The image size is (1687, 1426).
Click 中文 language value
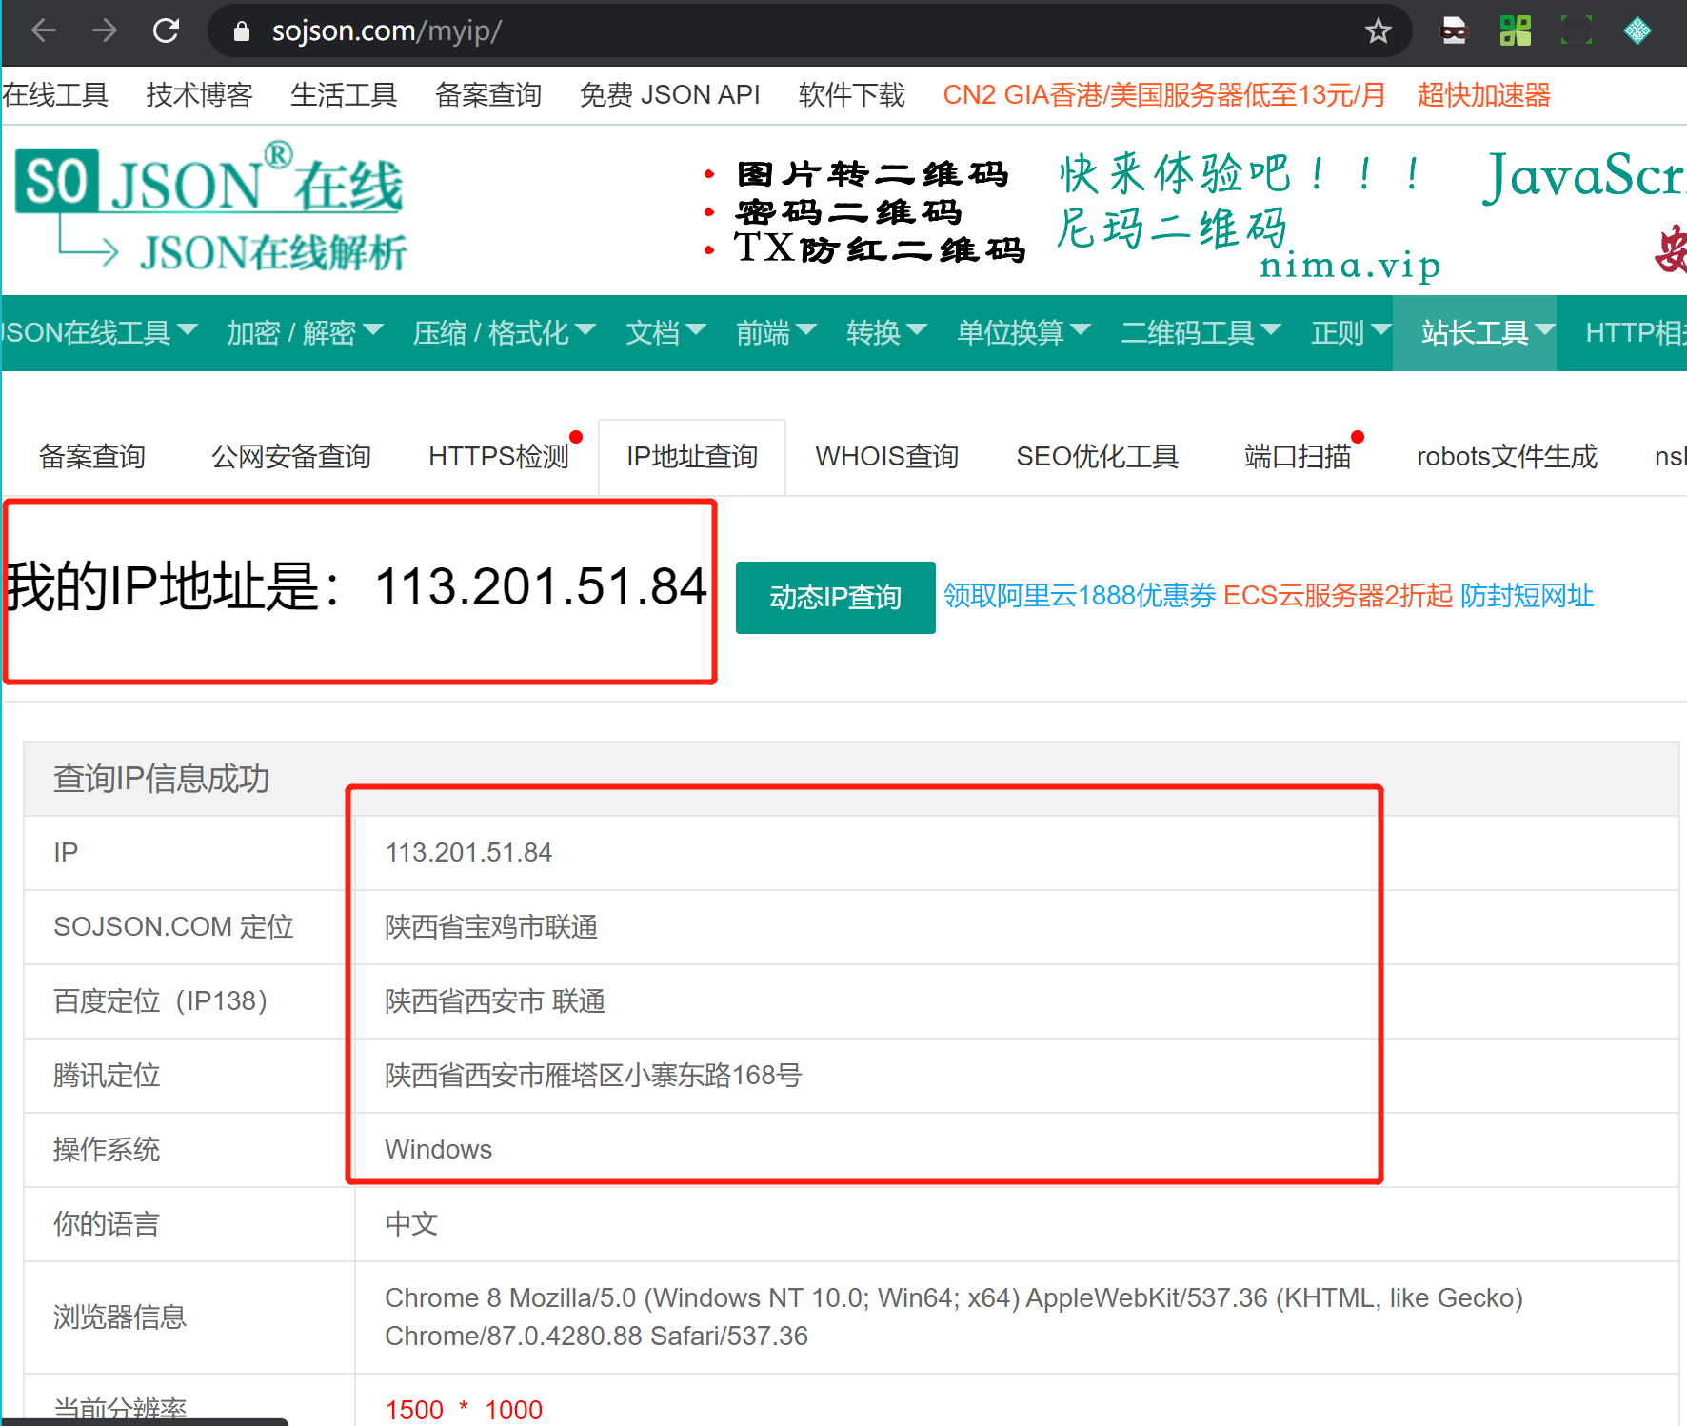pyautogui.click(x=411, y=1223)
